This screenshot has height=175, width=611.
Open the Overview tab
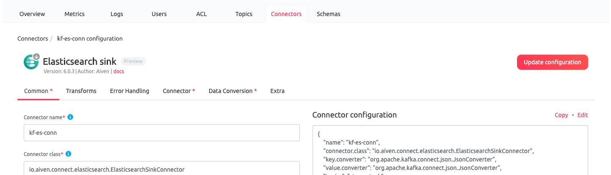click(x=32, y=14)
